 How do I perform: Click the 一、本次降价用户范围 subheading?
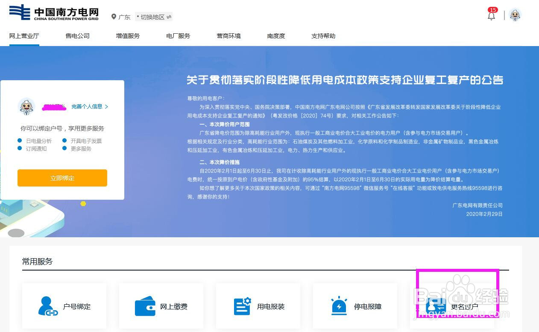(225, 124)
